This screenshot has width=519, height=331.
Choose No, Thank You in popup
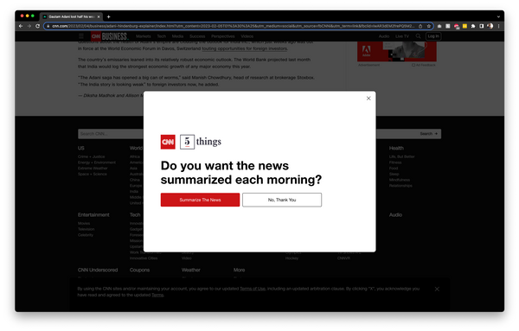[x=282, y=200]
